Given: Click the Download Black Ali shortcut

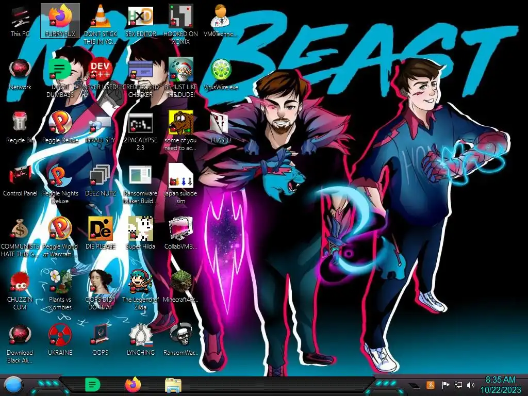Looking at the screenshot, I should 20,344.
